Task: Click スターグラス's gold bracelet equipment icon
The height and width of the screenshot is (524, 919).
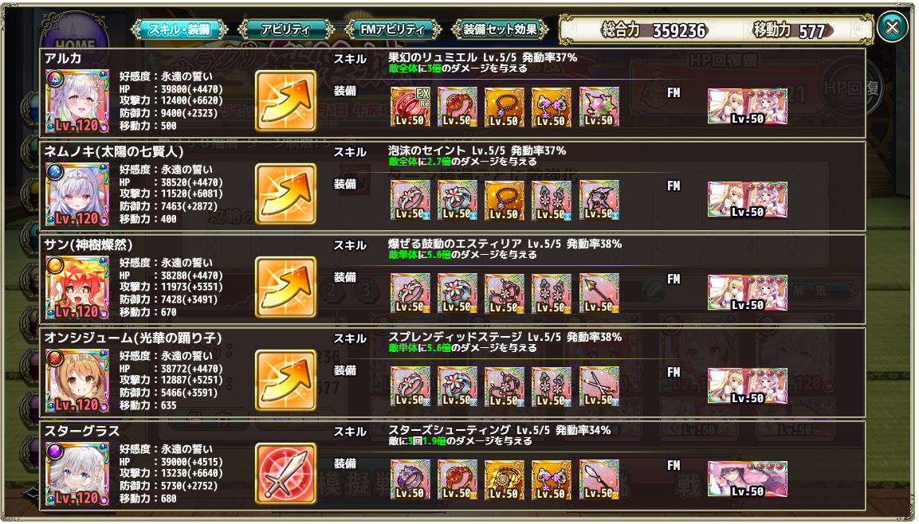Action: tap(505, 479)
